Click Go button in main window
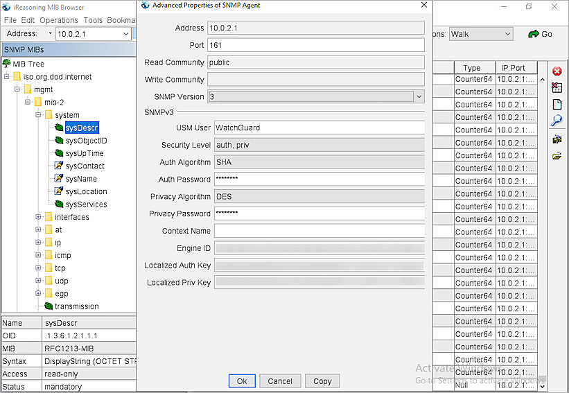 541,34
